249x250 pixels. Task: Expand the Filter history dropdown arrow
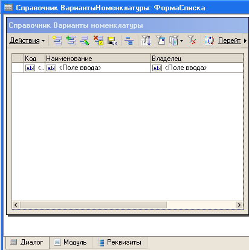pos(182,40)
